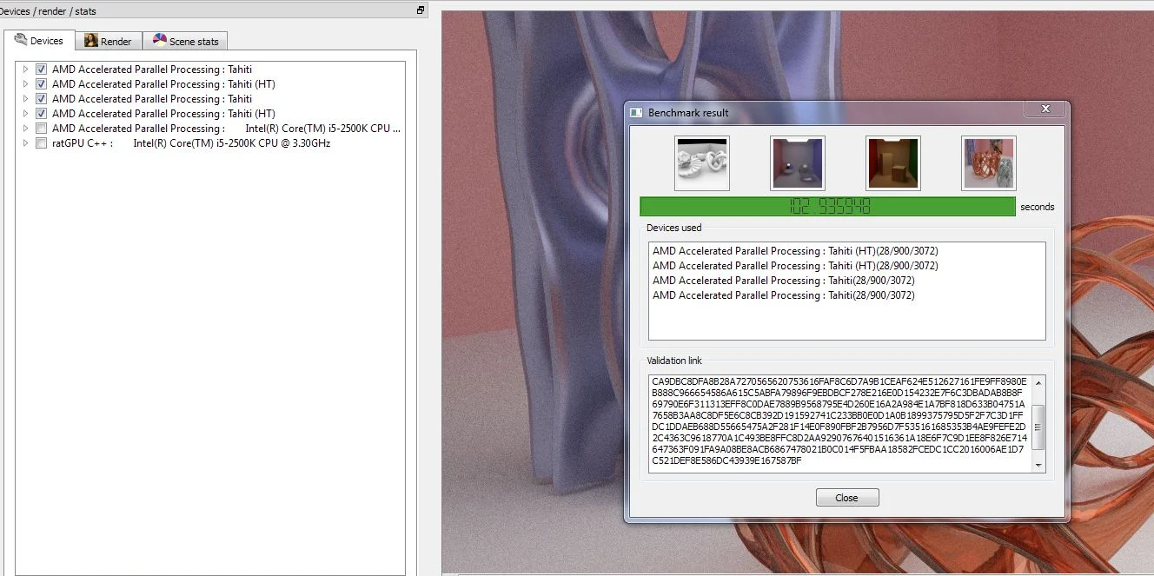Close Benchmark result dialog with X button
This screenshot has height=576, width=1154.
[1045, 109]
